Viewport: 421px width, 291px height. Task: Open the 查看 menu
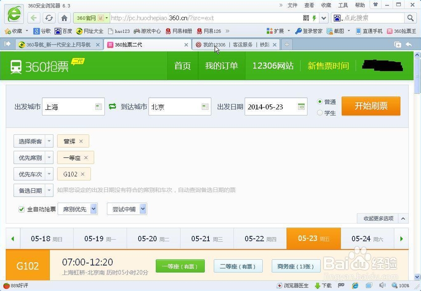pos(309,5)
